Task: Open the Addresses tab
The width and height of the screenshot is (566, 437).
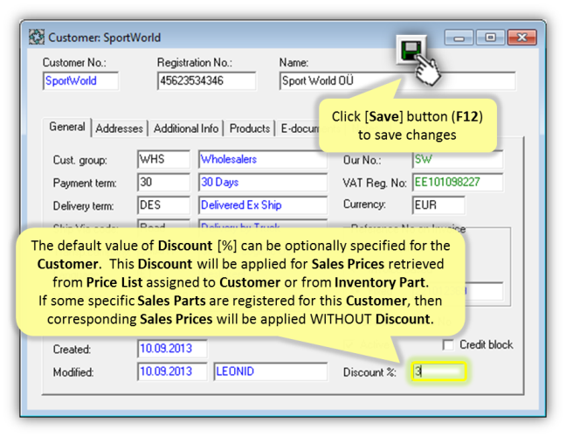Action: click(119, 128)
